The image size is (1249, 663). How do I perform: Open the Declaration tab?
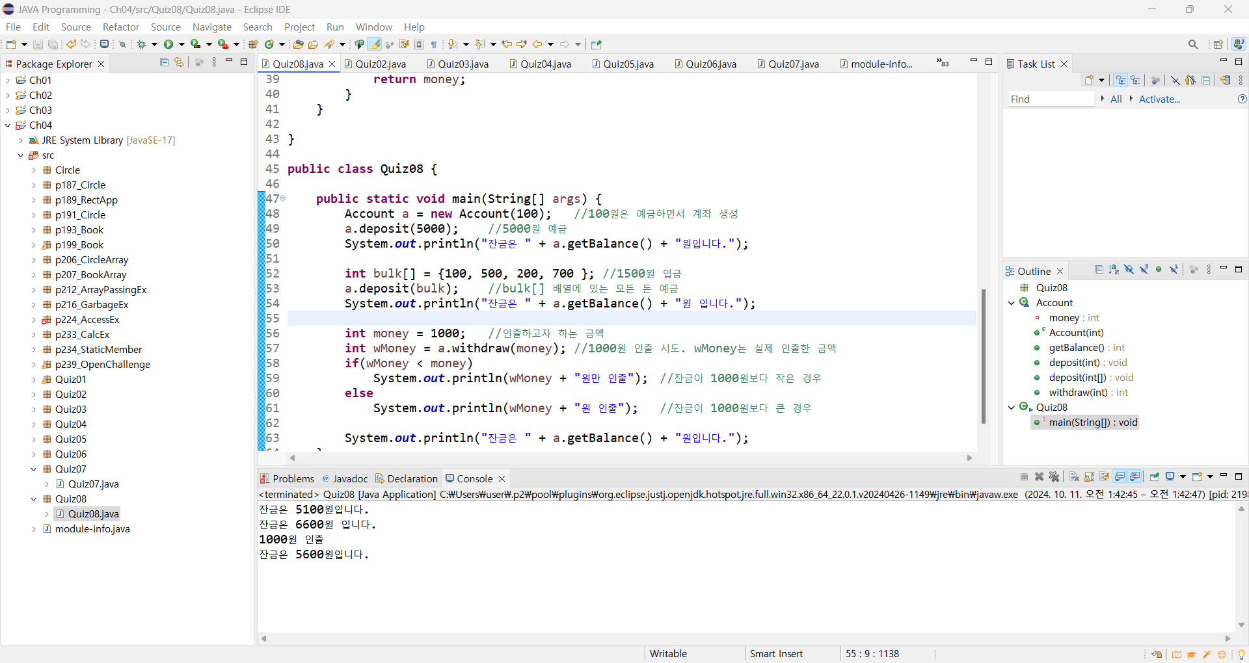coord(407,478)
